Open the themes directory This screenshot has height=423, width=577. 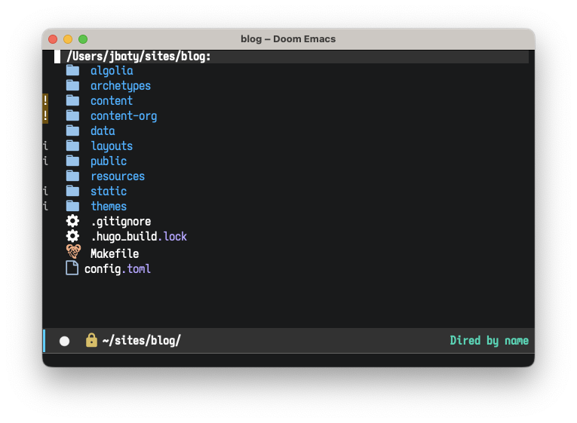click(109, 207)
